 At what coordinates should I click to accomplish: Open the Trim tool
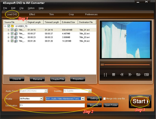[51, 14]
